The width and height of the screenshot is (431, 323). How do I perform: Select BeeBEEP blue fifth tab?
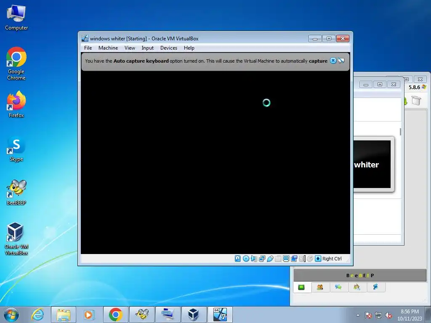click(375, 287)
